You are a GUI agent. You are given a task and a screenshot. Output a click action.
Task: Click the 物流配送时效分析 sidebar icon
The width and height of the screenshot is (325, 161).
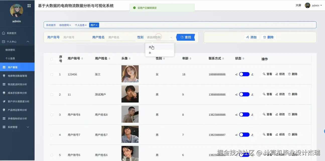(x=4, y=84)
